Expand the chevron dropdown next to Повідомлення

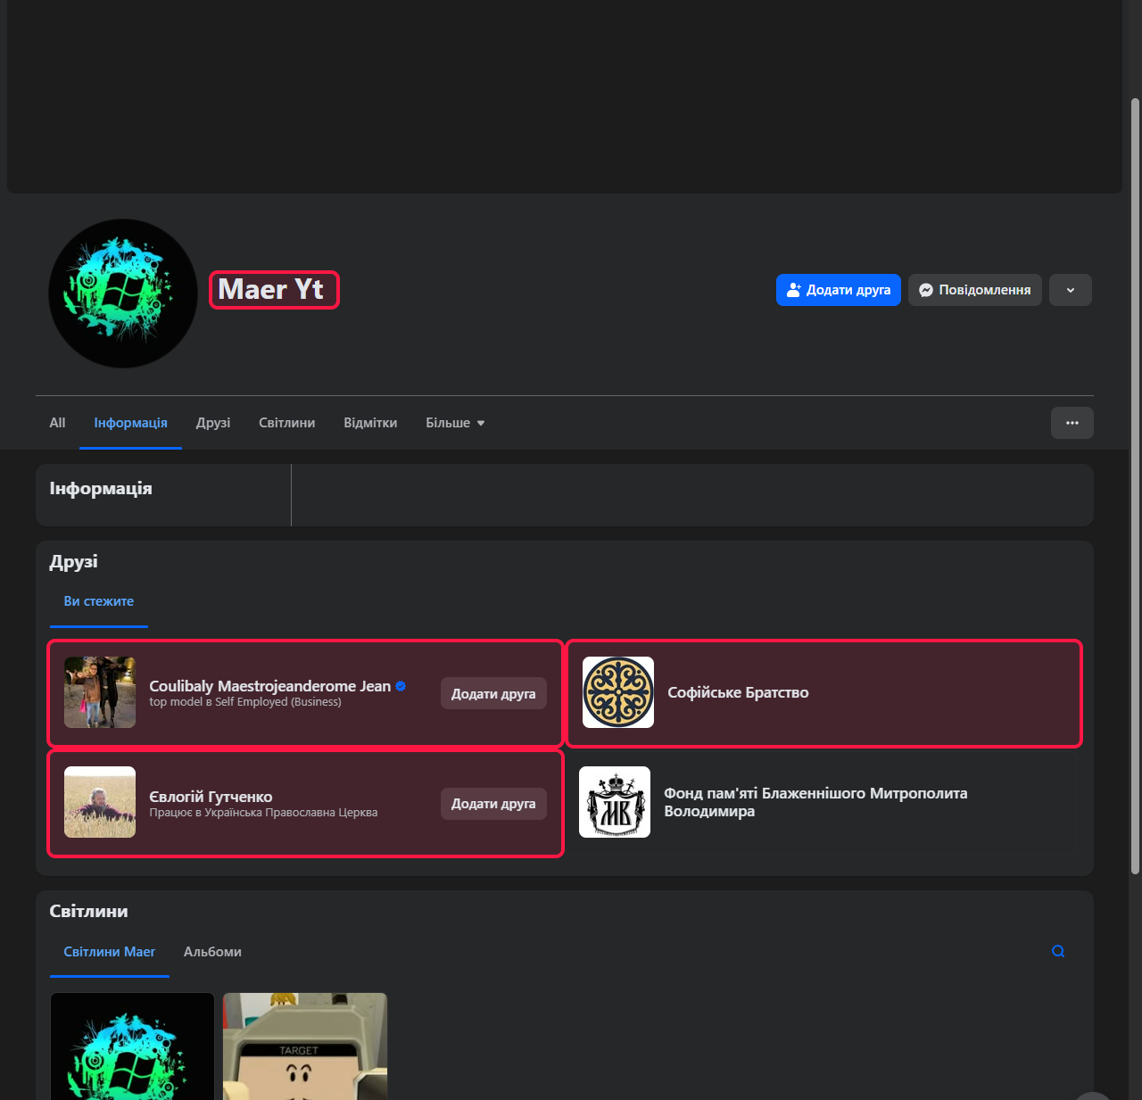point(1071,290)
